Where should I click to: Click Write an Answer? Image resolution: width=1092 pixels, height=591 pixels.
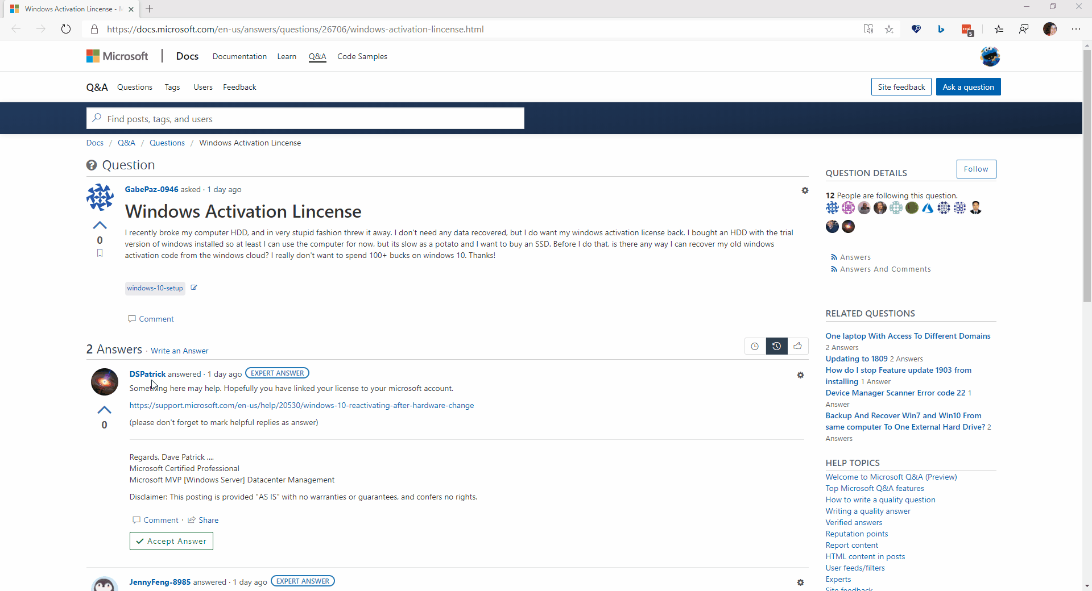(x=180, y=351)
